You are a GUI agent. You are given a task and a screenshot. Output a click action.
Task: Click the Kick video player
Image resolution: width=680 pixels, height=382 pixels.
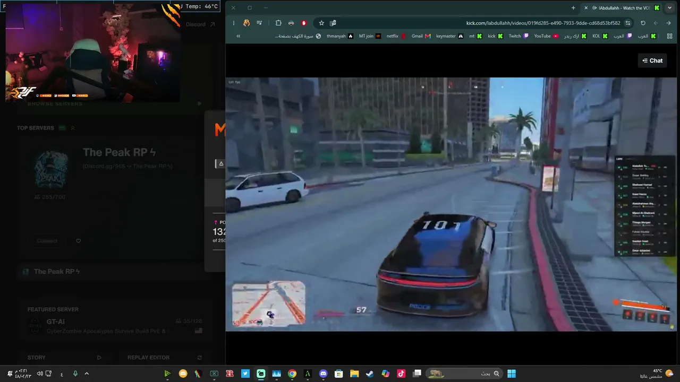click(452, 204)
